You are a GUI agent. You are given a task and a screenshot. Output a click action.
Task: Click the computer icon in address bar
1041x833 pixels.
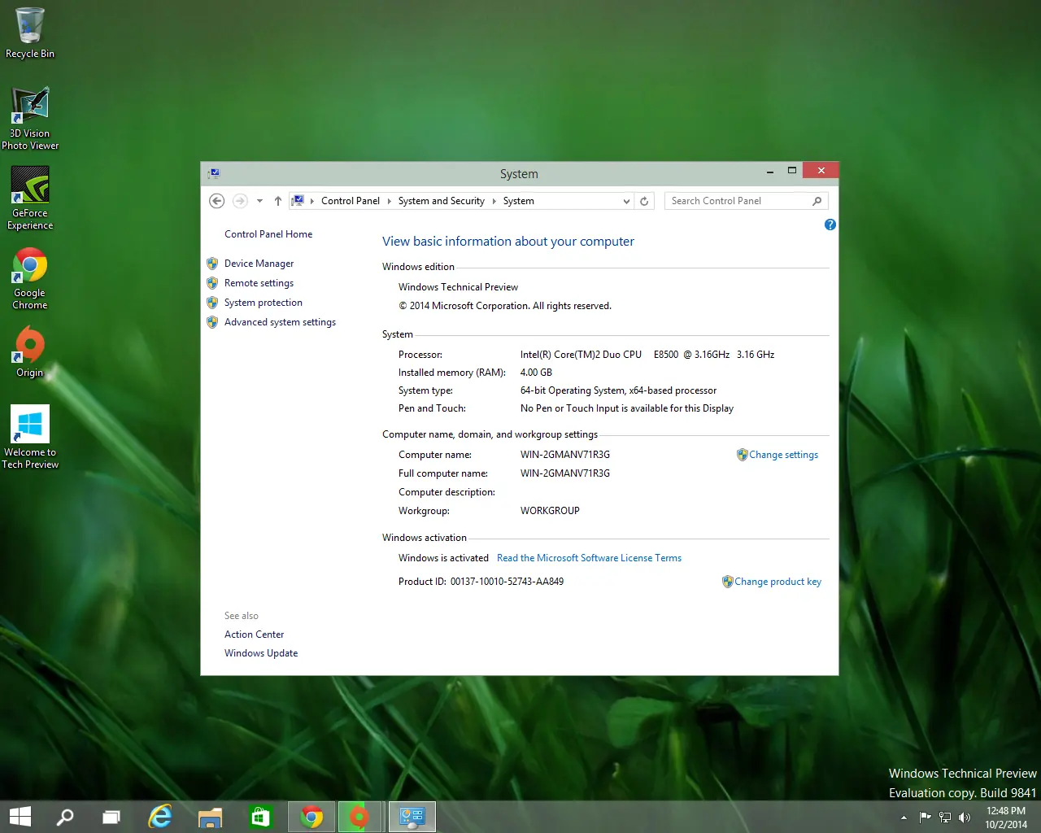(298, 201)
